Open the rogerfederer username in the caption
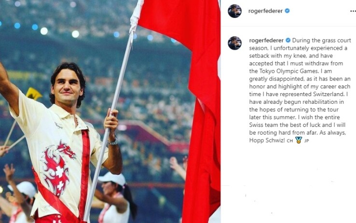This screenshot has height=223, width=356. 266,41
